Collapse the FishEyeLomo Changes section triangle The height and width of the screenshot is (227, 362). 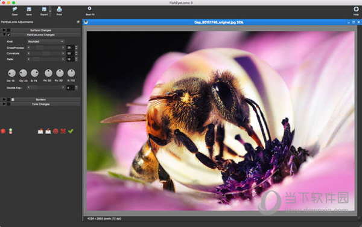tap(4, 34)
